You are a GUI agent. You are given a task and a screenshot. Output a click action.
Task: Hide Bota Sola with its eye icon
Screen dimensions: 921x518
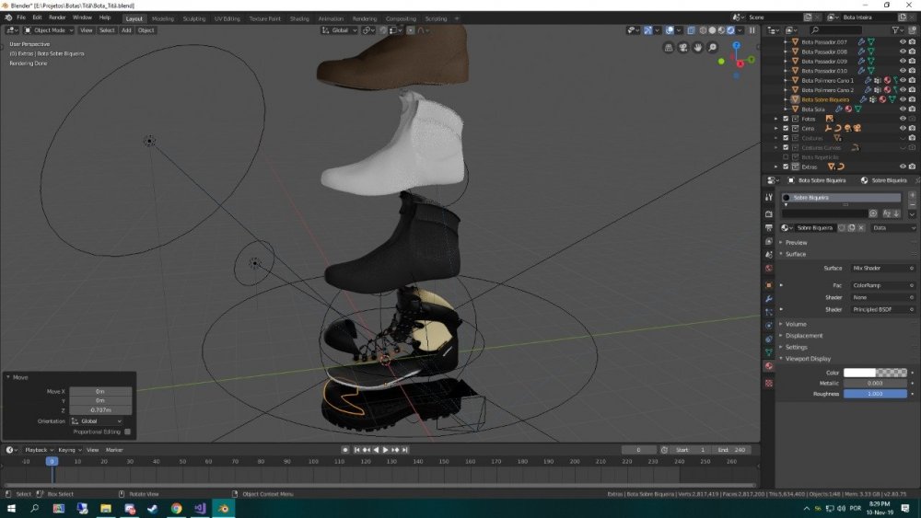[903, 109]
